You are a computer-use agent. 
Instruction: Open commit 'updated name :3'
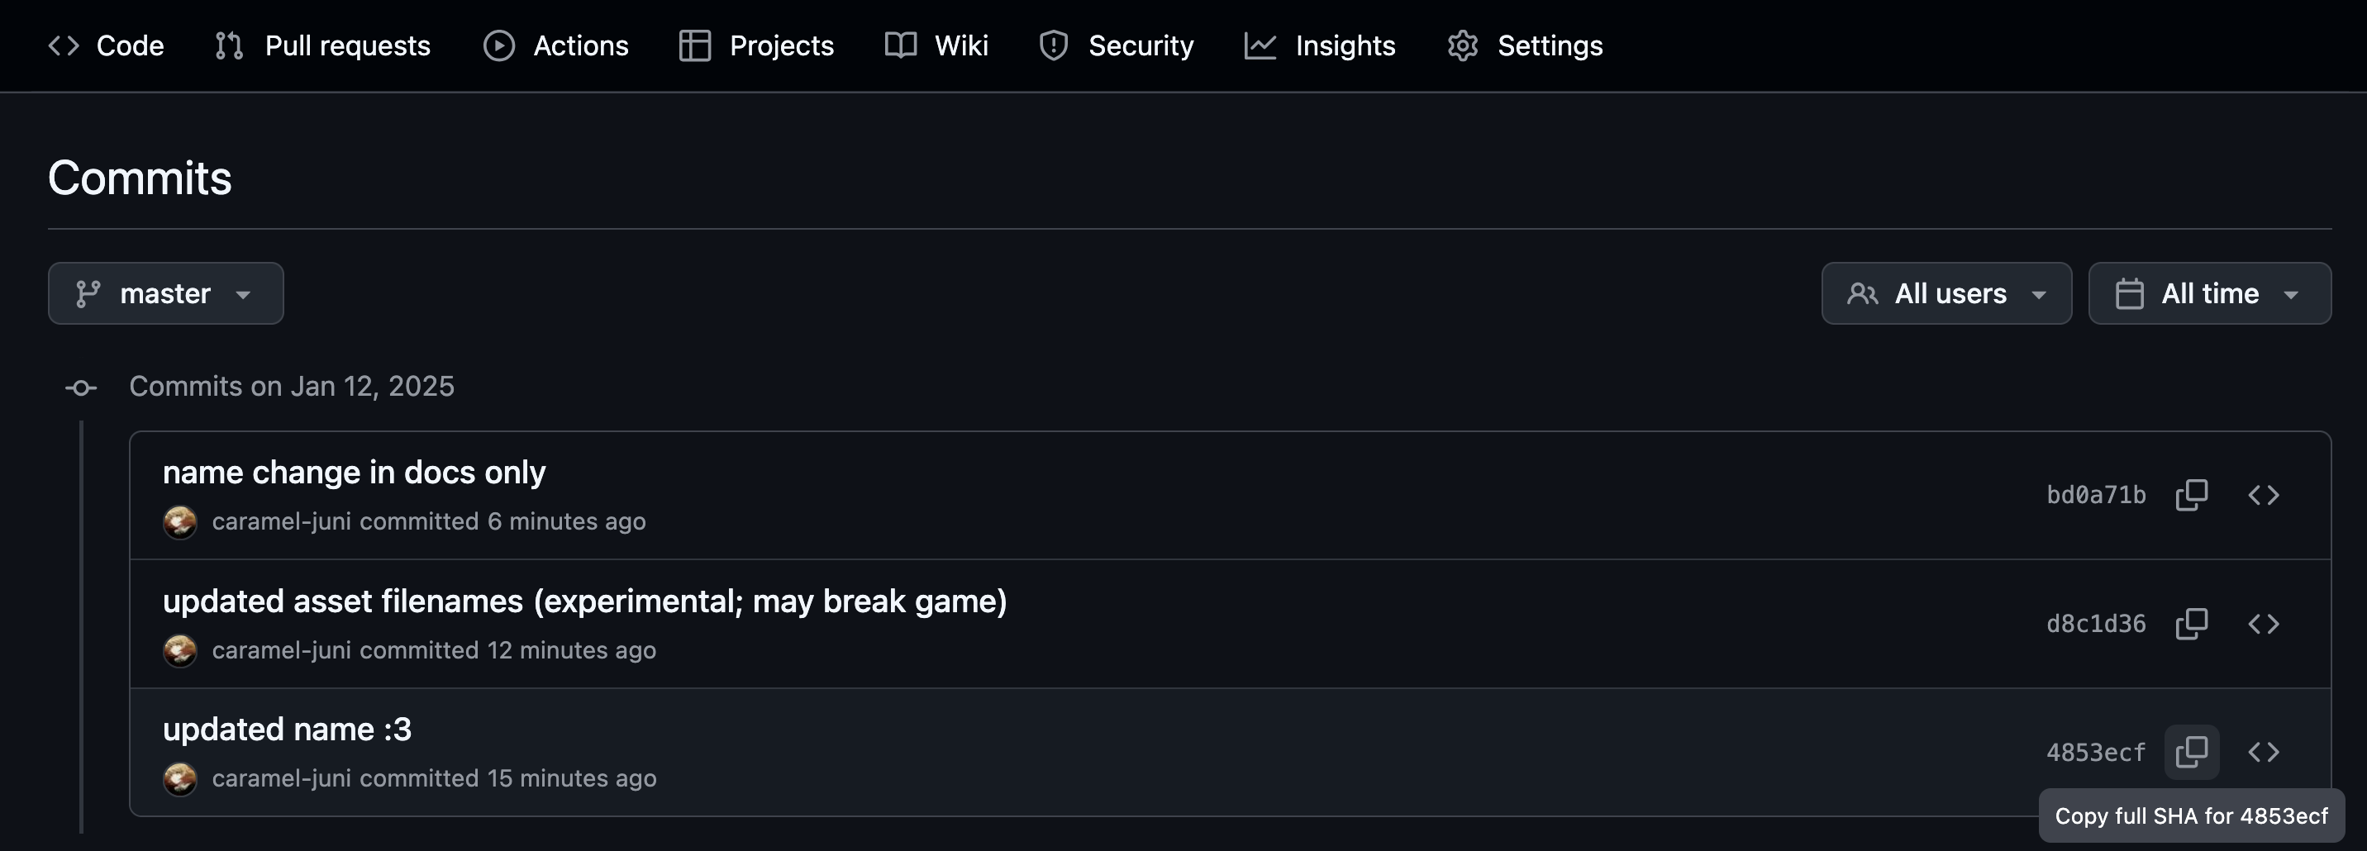pos(287,729)
